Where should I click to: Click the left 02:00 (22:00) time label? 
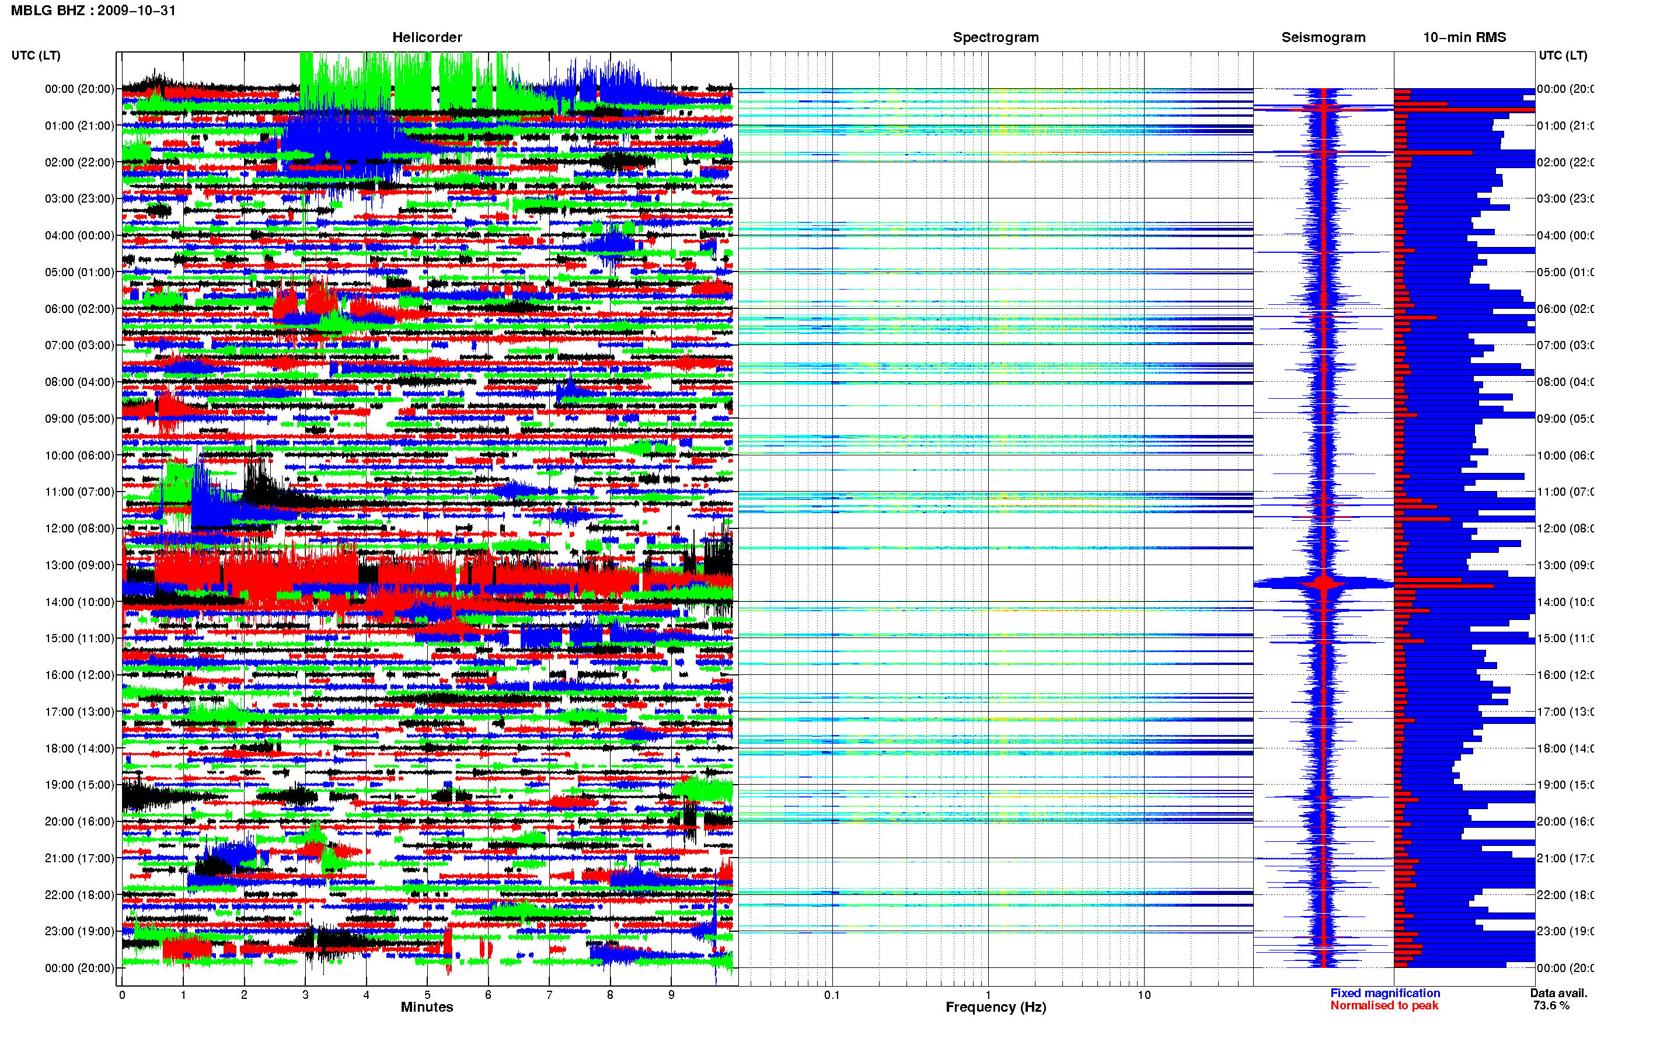tap(79, 162)
